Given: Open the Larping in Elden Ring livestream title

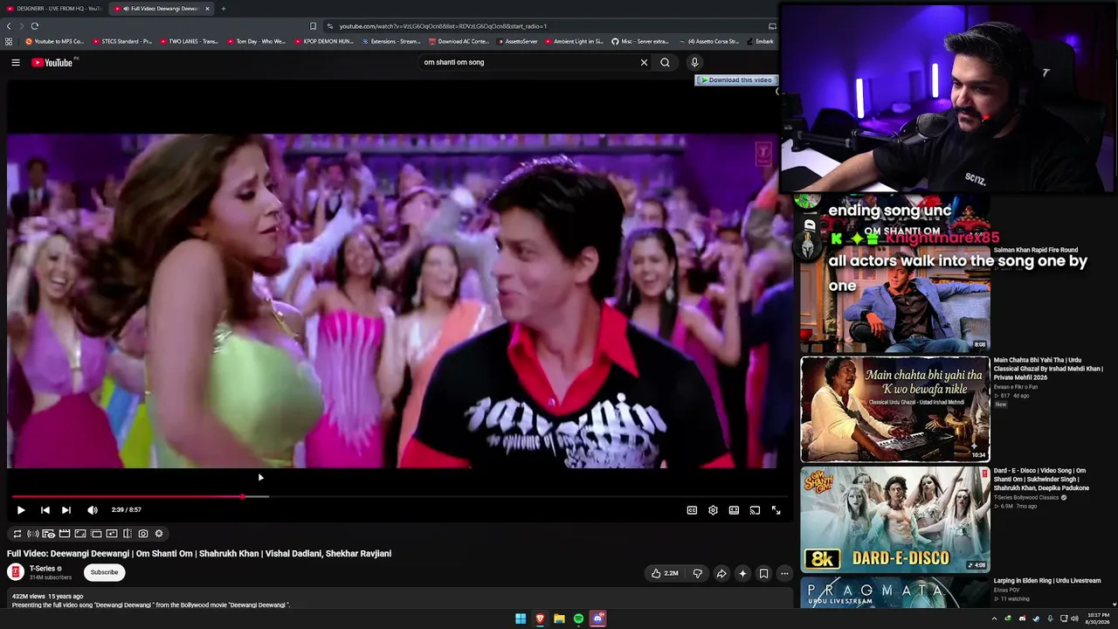Looking at the screenshot, I should [x=1047, y=580].
